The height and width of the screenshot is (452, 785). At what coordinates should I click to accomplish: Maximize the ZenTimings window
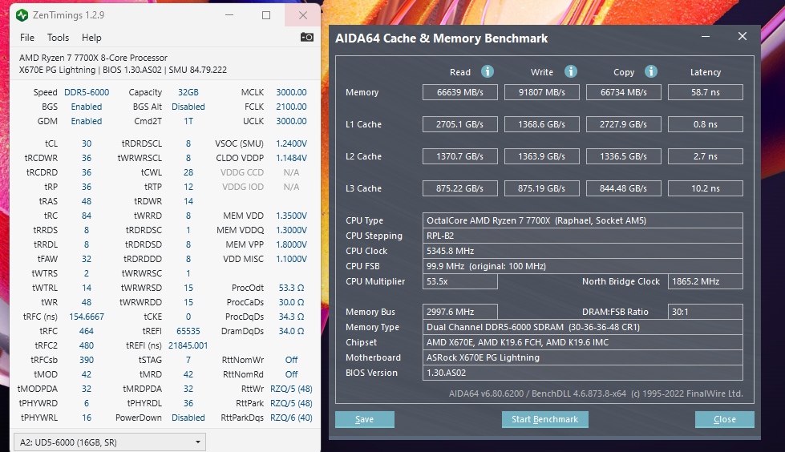[266, 15]
